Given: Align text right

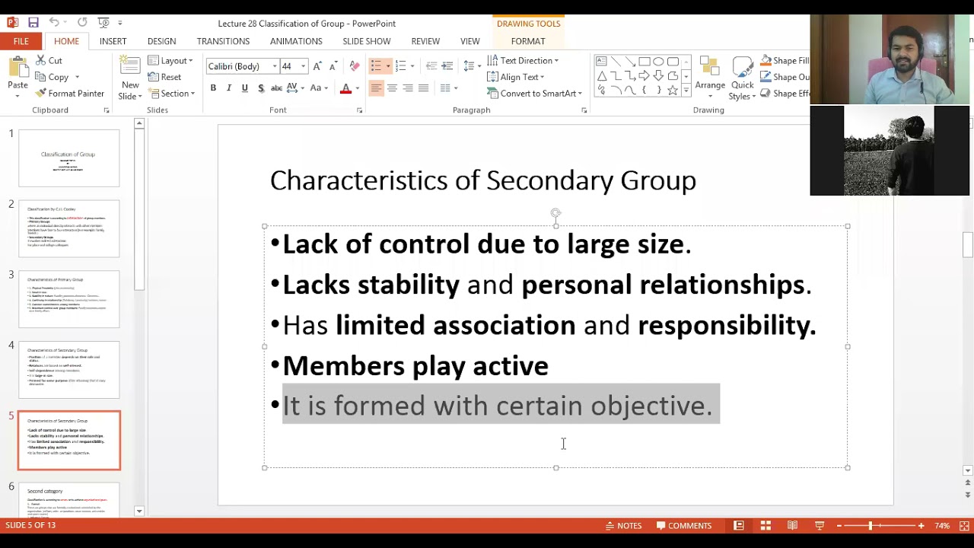Looking at the screenshot, I should point(408,88).
